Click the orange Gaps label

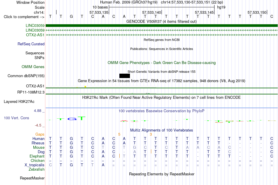coord(40,134)
